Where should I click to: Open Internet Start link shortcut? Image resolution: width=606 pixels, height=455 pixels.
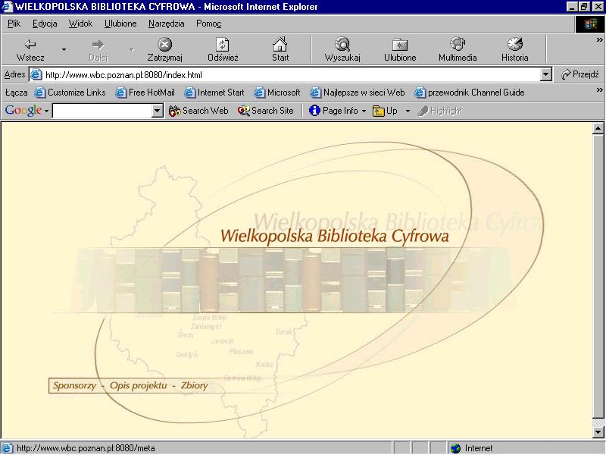coord(214,93)
